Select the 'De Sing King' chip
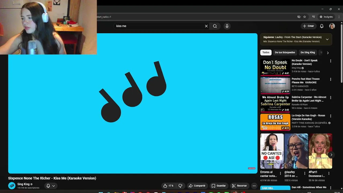343x193 pixels. coord(308,53)
